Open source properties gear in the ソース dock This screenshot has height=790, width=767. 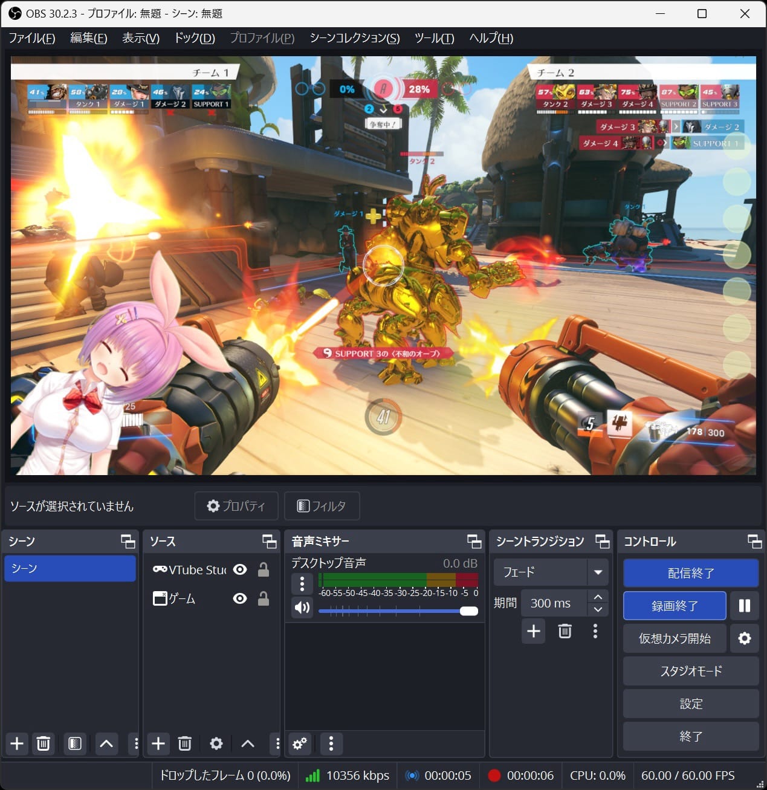(x=216, y=743)
